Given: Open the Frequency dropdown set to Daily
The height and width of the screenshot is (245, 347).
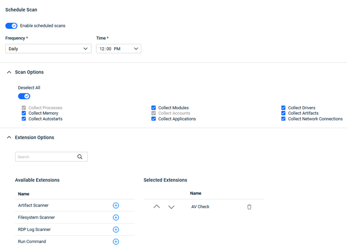Looking at the screenshot, I should (x=48, y=49).
